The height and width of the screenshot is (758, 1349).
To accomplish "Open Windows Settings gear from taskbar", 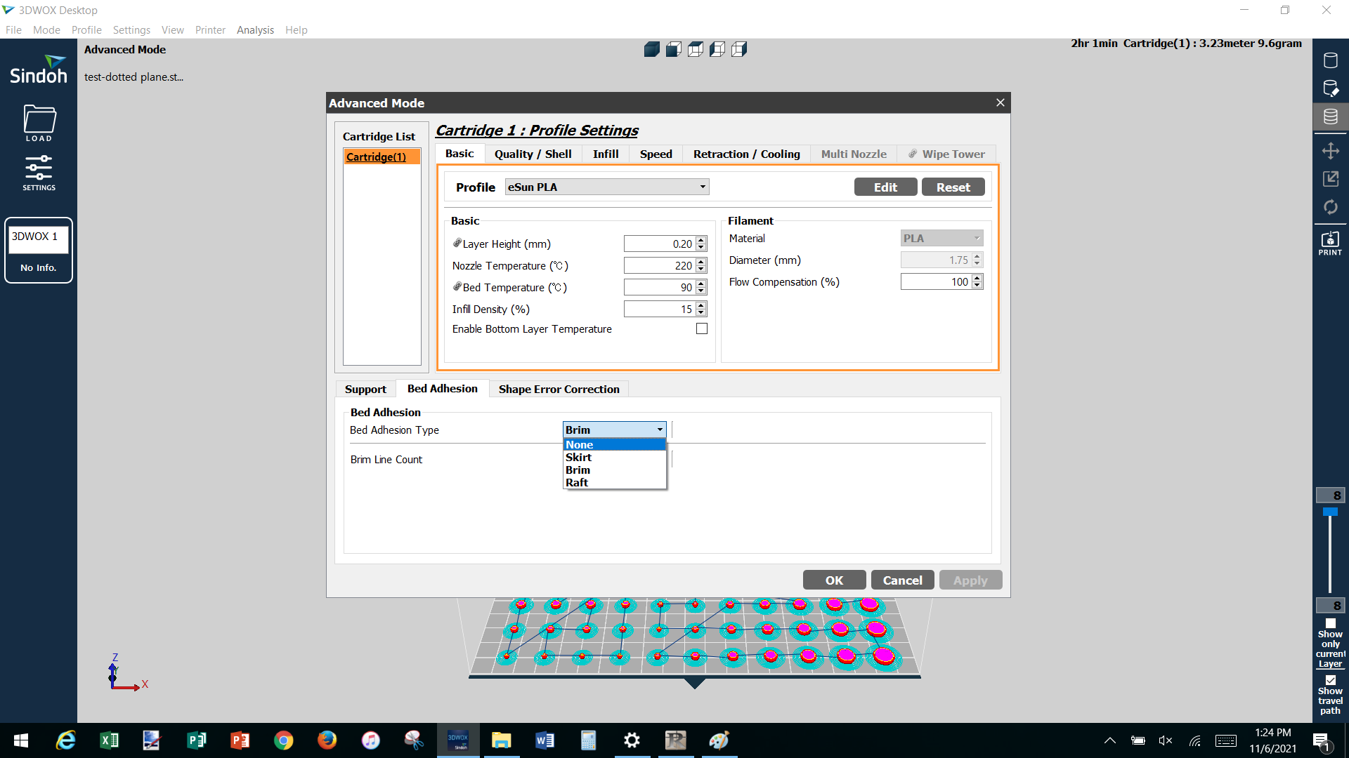I will click(x=632, y=740).
